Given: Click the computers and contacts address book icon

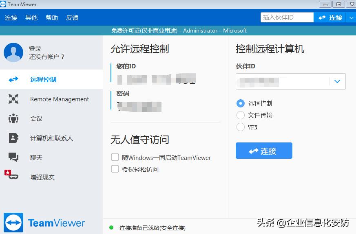Looking at the screenshot, I should pyautogui.click(x=13, y=138).
